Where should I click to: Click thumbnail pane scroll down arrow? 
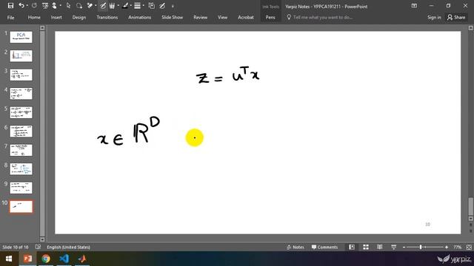coord(42,239)
